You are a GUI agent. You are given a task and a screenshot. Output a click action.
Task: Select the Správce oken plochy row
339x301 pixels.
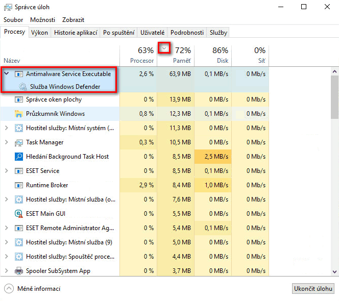(x=135, y=99)
